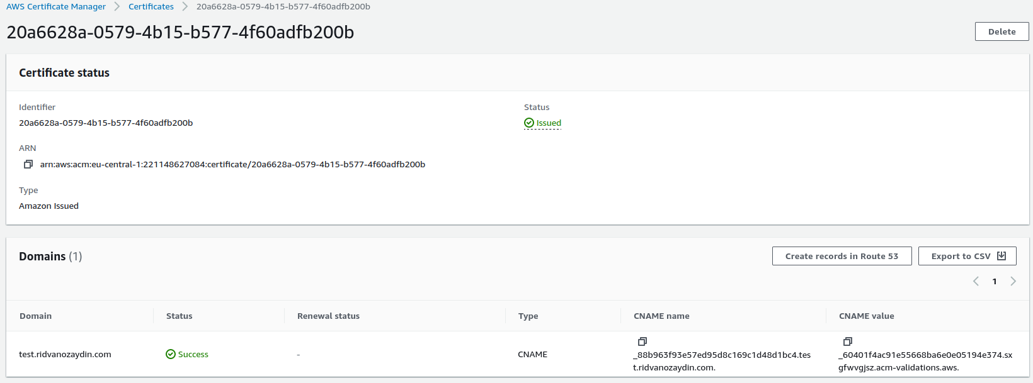Select page 1 in domains pagination
The width and height of the screenshot is (1033, 383).
[995, 281]
